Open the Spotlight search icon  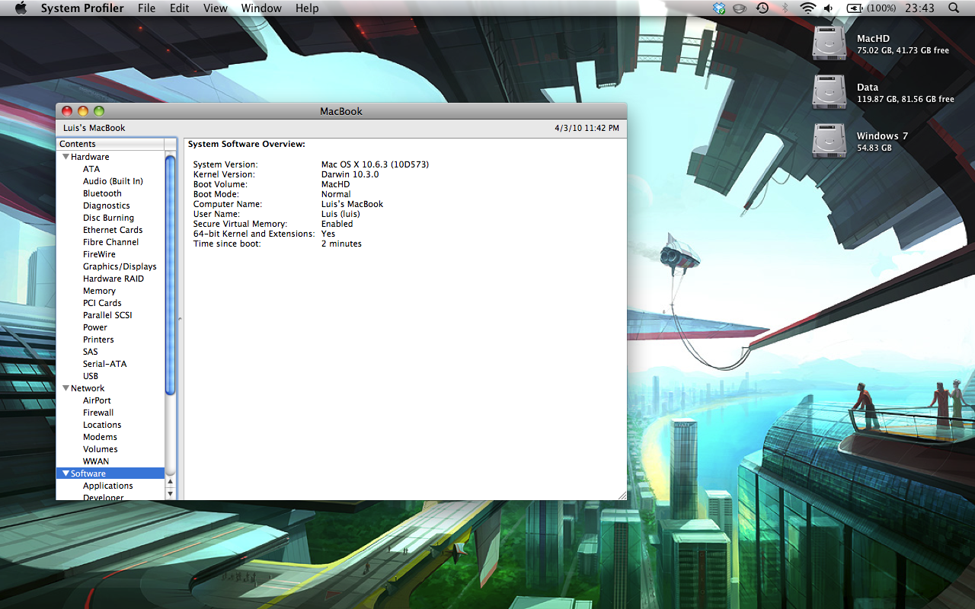tap(954, 8)
